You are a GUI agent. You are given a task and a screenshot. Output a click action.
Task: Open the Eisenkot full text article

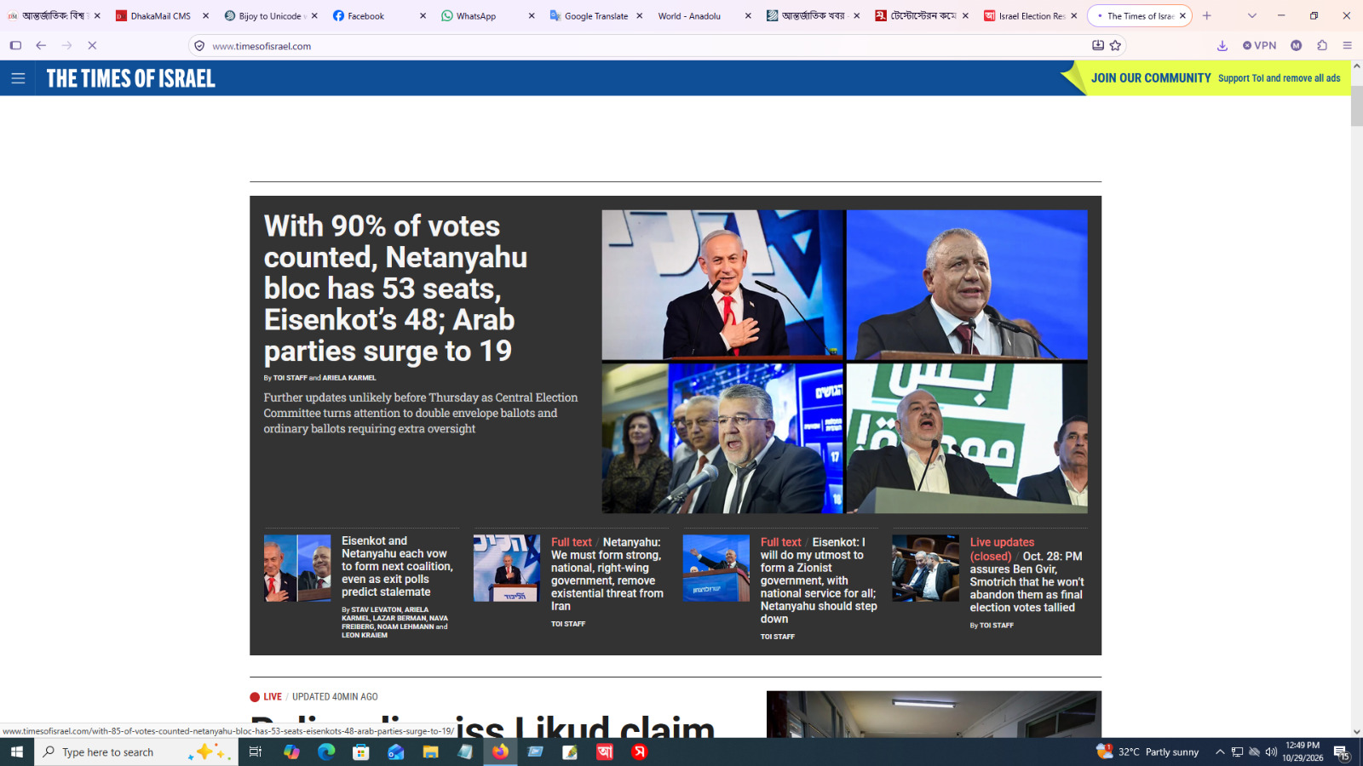point(819,580)
